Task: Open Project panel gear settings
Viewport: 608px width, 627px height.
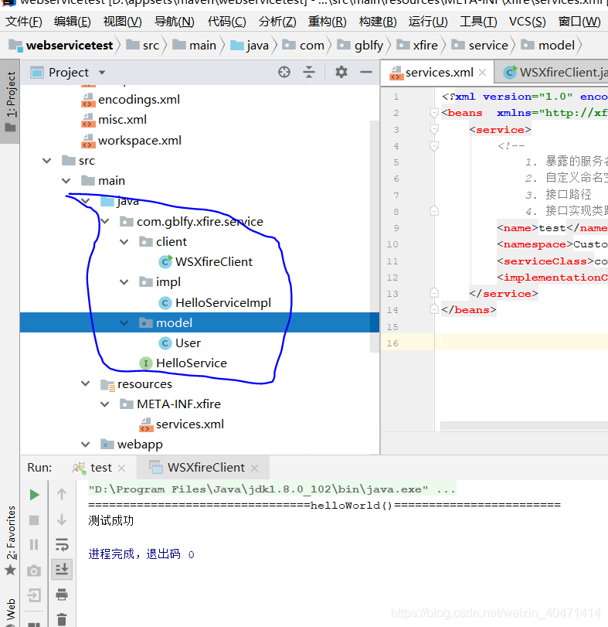Action: [x=341, y=72]
